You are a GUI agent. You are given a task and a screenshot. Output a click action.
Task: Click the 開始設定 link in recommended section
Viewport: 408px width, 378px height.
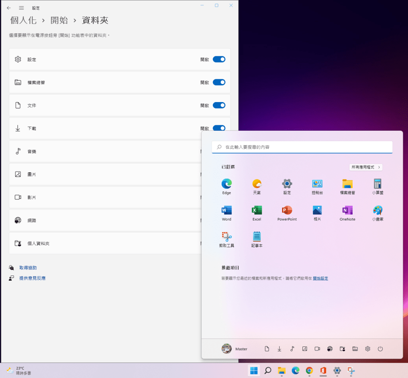point(320,278)
